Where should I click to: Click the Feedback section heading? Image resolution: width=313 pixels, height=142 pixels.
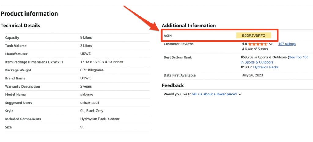pos(173,85)
